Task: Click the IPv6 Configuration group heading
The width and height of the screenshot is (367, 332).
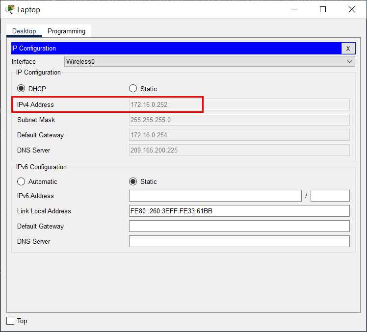Action: point(41,167)
